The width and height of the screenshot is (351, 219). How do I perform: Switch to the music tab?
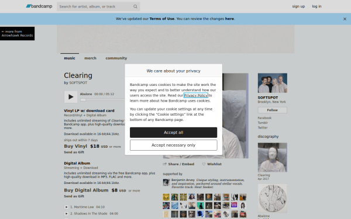coord(70,58)
